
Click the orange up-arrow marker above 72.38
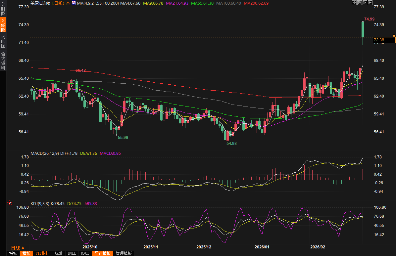(x=394, y=35)
